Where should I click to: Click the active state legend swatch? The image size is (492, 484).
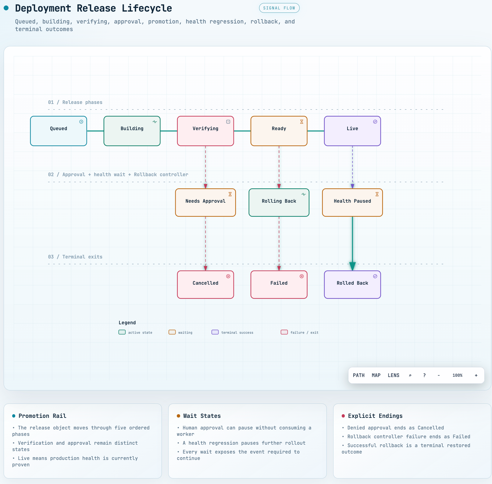122,332
